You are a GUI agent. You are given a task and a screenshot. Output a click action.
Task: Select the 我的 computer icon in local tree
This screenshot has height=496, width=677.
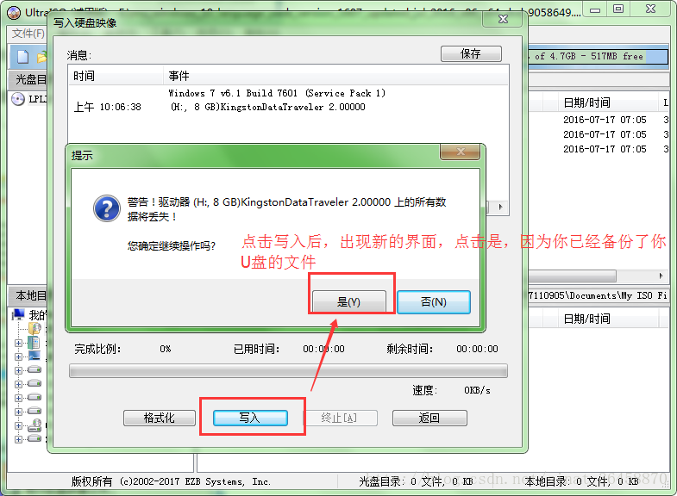click(19, 314)
